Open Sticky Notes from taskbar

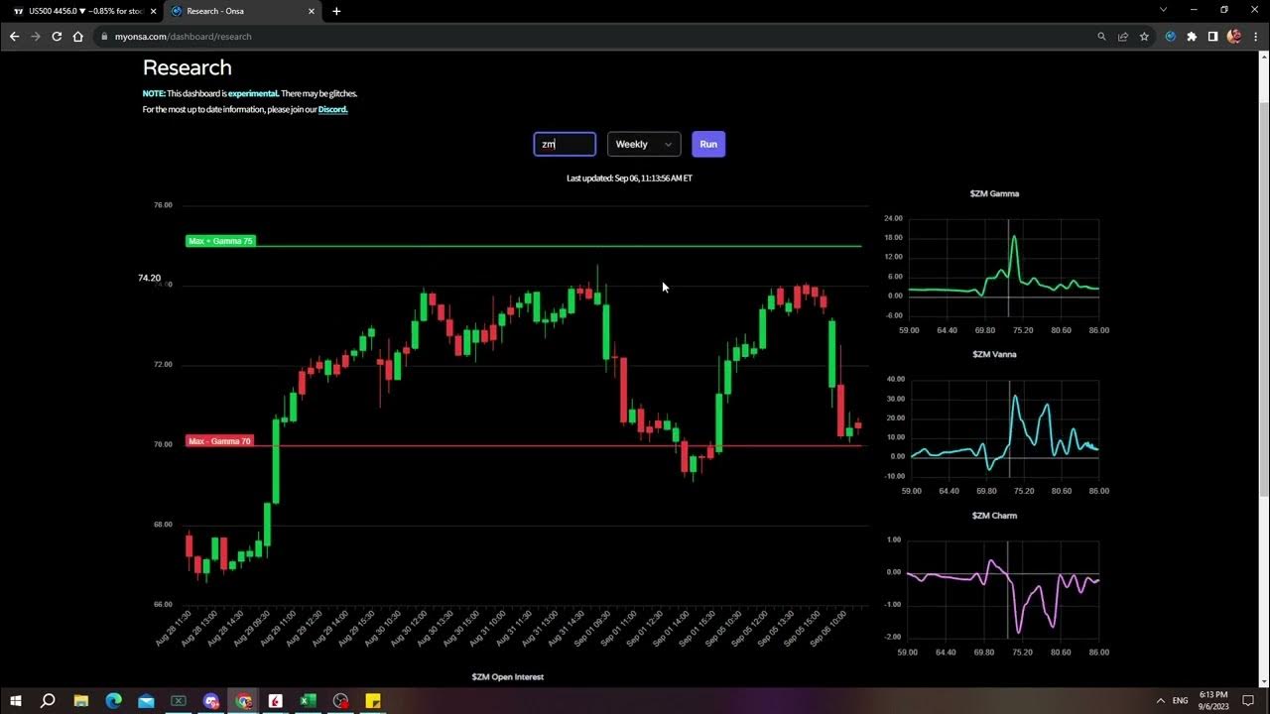(373, 700)
